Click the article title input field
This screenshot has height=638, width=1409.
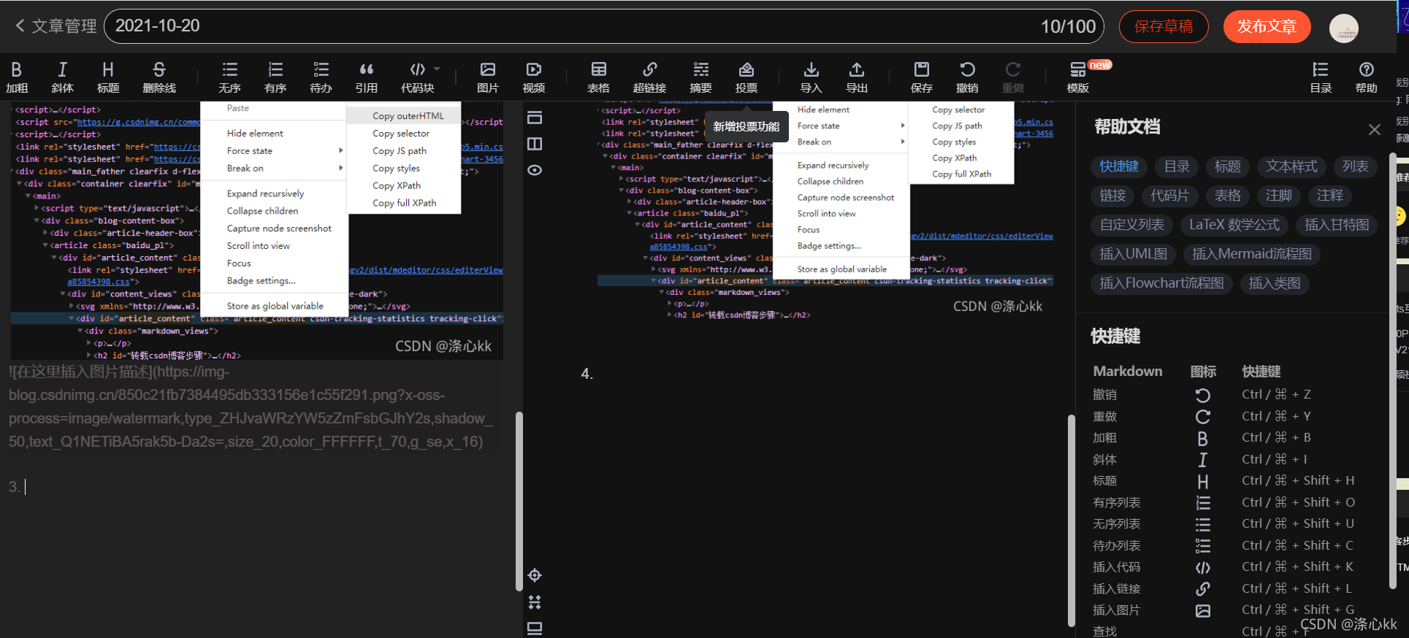click(605, 26)
